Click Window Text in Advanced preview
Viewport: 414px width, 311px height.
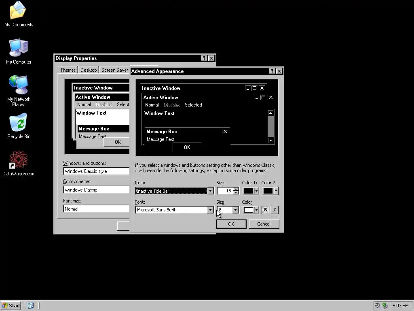159,113
